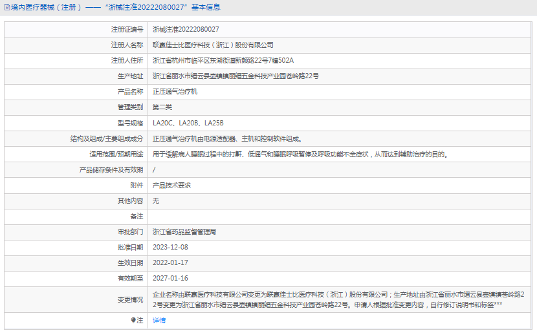
Task: Click the 附件 label cell
Action: click(76, 185)
